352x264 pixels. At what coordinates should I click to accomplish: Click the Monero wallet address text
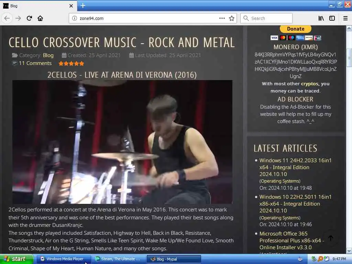(295, 65)
